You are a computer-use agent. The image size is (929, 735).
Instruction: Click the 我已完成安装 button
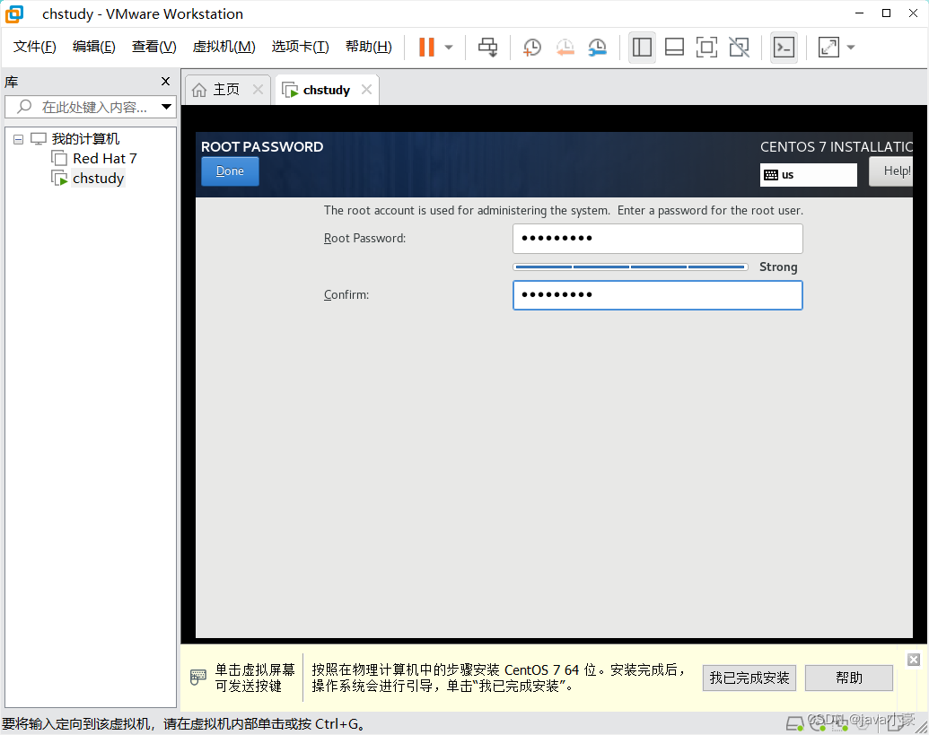point(749,678)
